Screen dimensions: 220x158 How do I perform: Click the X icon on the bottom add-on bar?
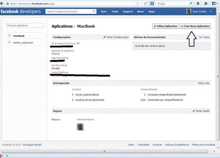point(7,156)
